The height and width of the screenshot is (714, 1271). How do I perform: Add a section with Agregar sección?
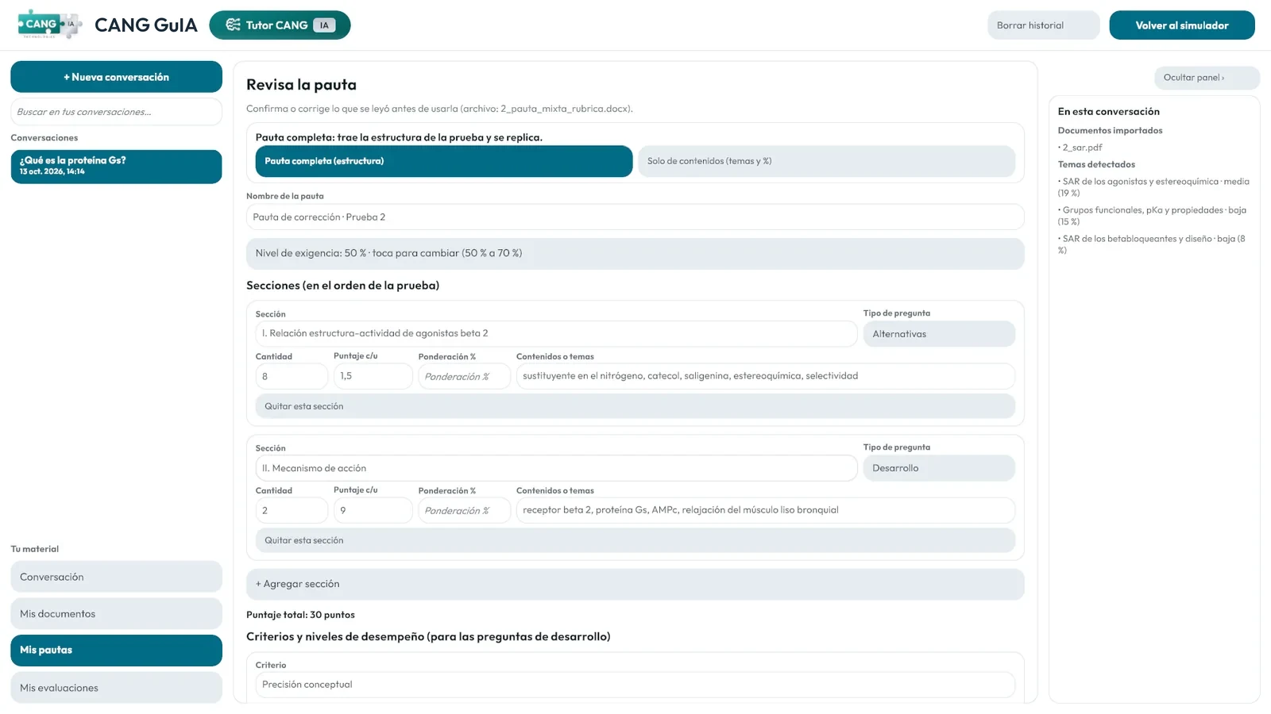tap(635, 585)
